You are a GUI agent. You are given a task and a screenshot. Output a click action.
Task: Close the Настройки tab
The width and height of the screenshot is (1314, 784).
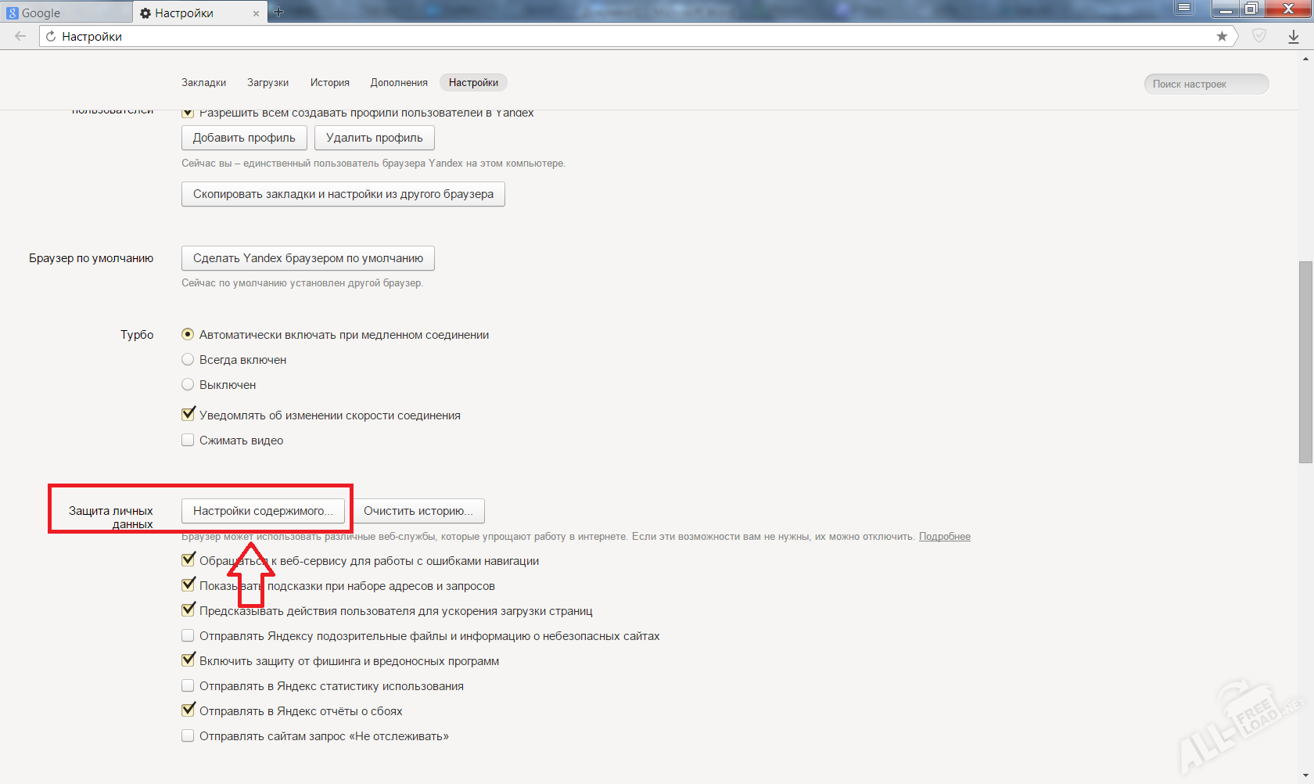pyautogui.click(x=256, y=13)
